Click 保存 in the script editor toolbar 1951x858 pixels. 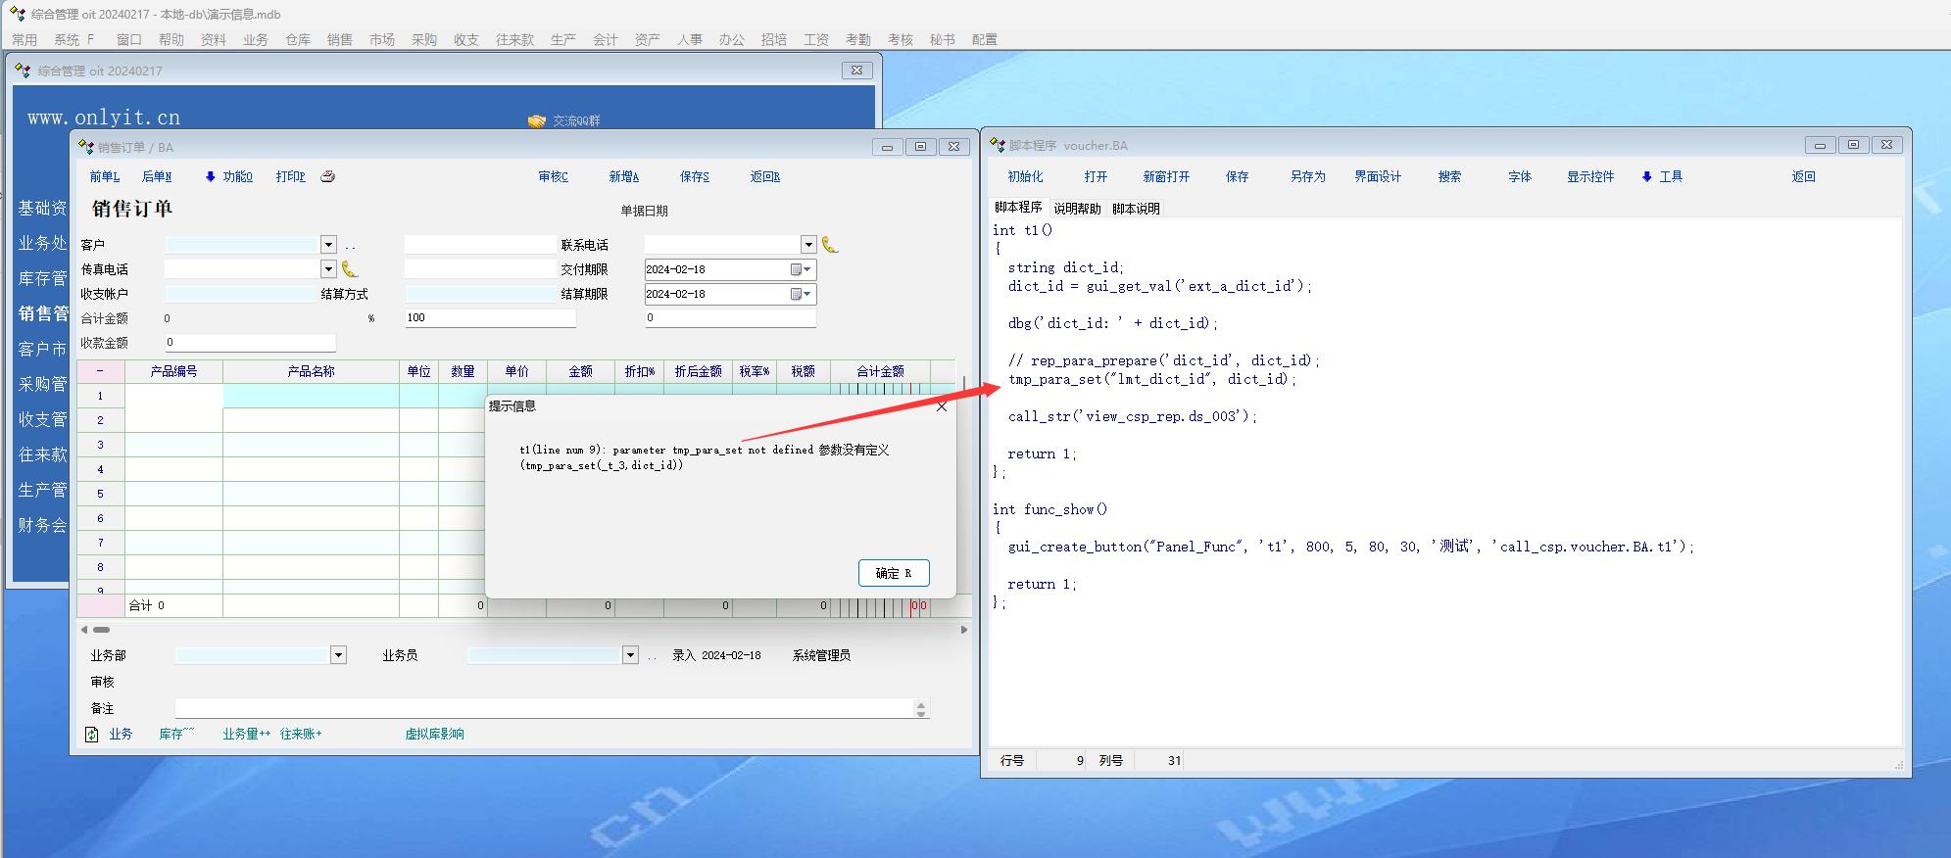pyautogui.click(x=1237, y=176)
